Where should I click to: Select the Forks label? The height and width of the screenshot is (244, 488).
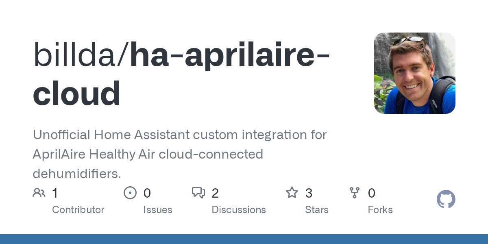coord(380,210)
